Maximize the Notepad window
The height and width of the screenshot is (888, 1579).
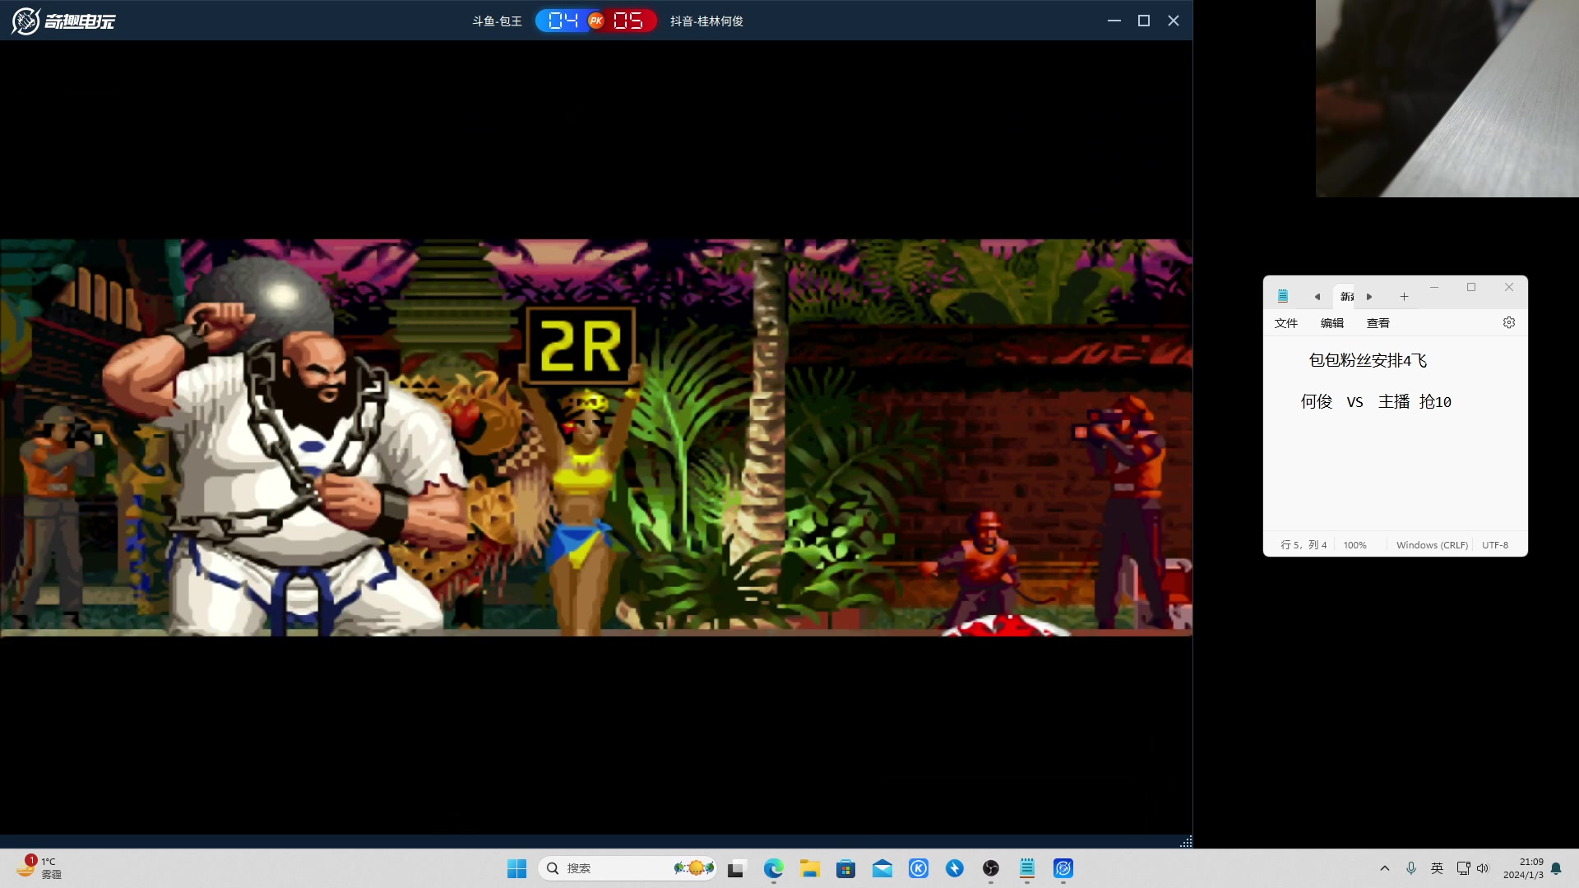pyautogui.click(x=1471, y=287)
